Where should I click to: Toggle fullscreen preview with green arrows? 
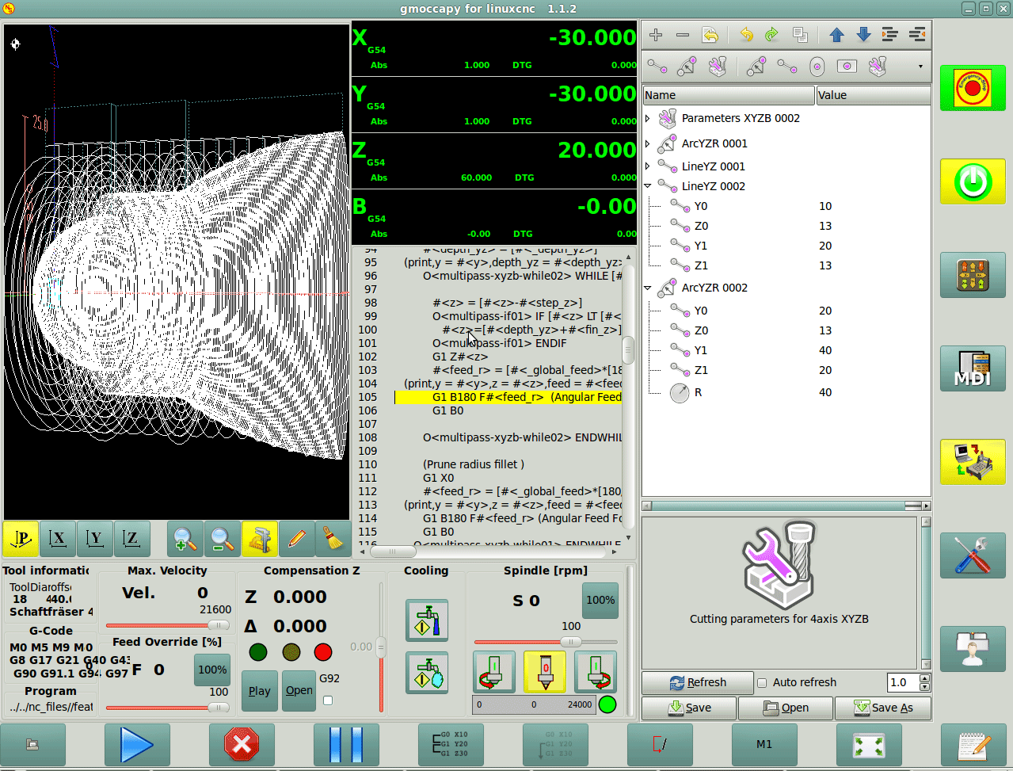[869, 745]
